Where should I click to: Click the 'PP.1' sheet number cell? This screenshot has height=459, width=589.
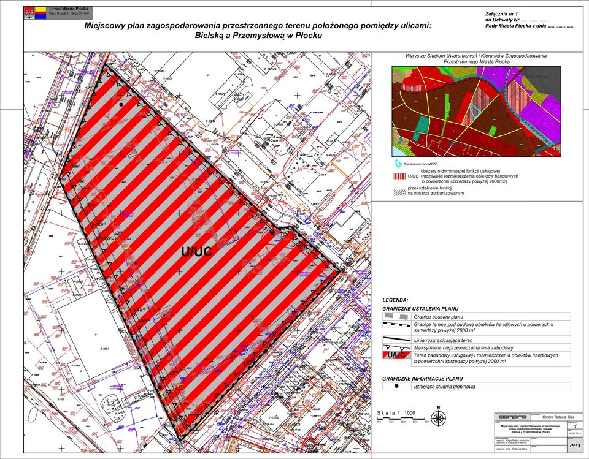[576, 445]
